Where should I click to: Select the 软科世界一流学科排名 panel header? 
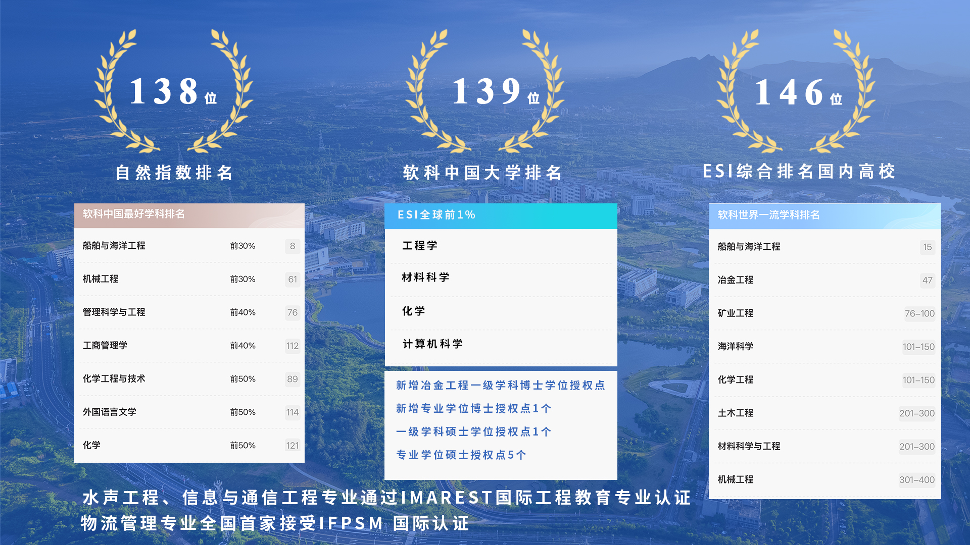click(x=824, y=215)
